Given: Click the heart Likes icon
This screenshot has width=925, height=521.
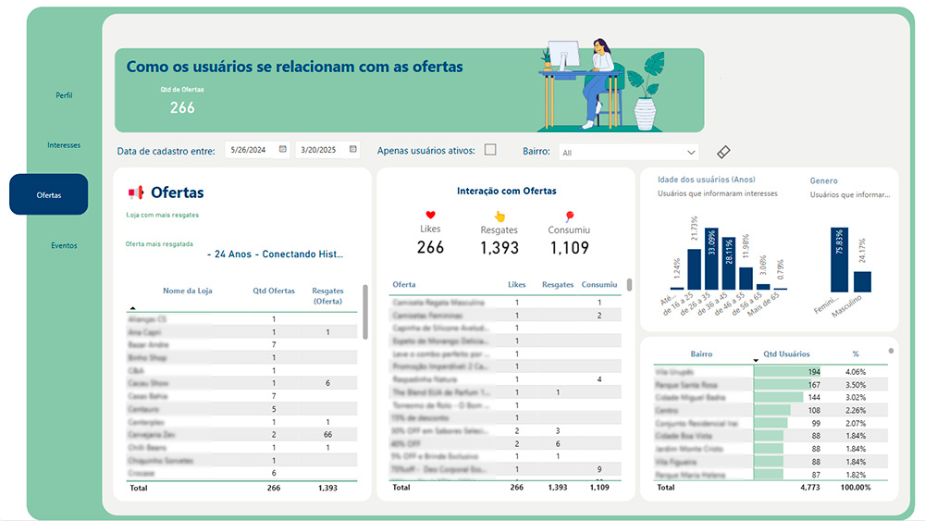Looking at the screenshot, I should (430, 215).
